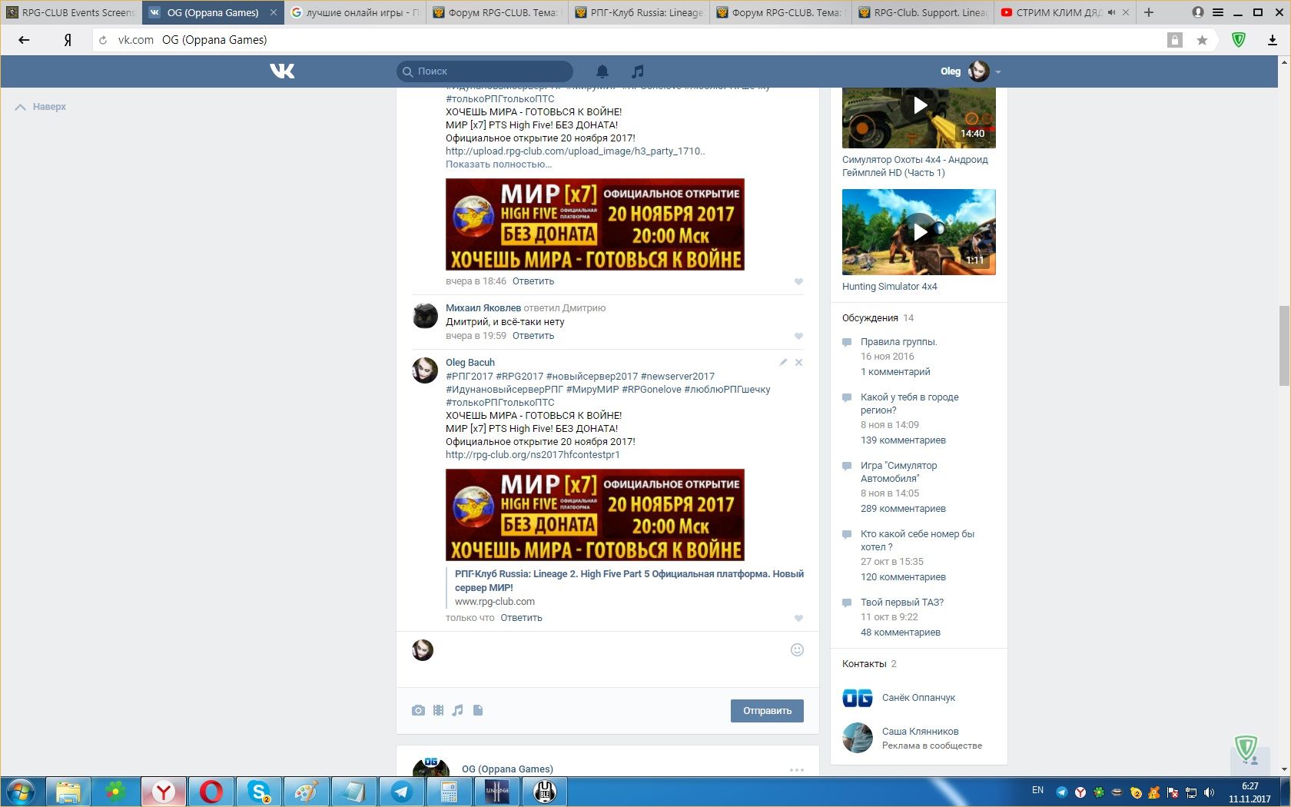
Task: Open the Твой первый ТАЗ? discussion
Action: tap(902, 603)
